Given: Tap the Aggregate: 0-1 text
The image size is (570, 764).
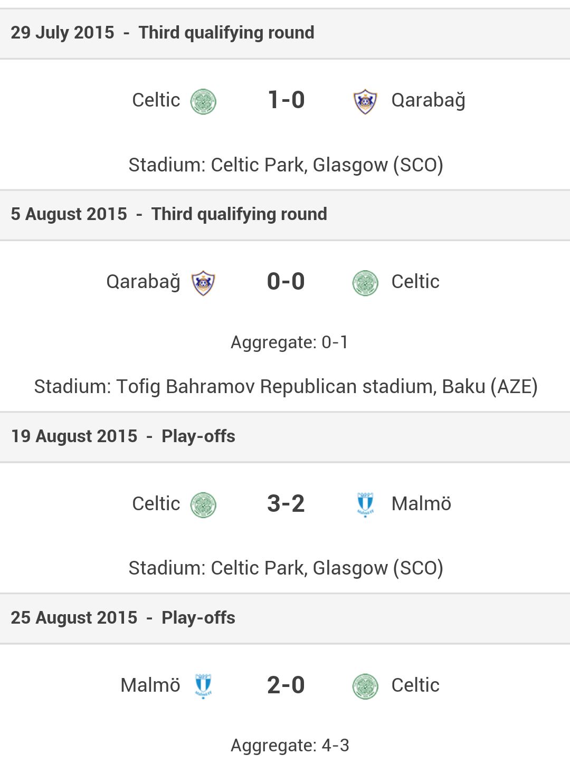Looking at the screenshot, I should point(289,342).
